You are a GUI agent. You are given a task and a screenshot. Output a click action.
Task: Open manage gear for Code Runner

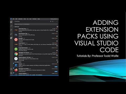pyautogui.click(x=57, y=46)
